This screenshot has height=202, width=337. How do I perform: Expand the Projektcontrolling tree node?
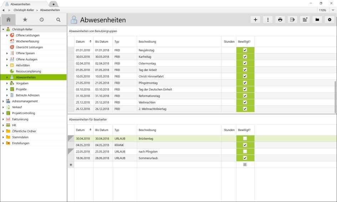pos(3,113)
